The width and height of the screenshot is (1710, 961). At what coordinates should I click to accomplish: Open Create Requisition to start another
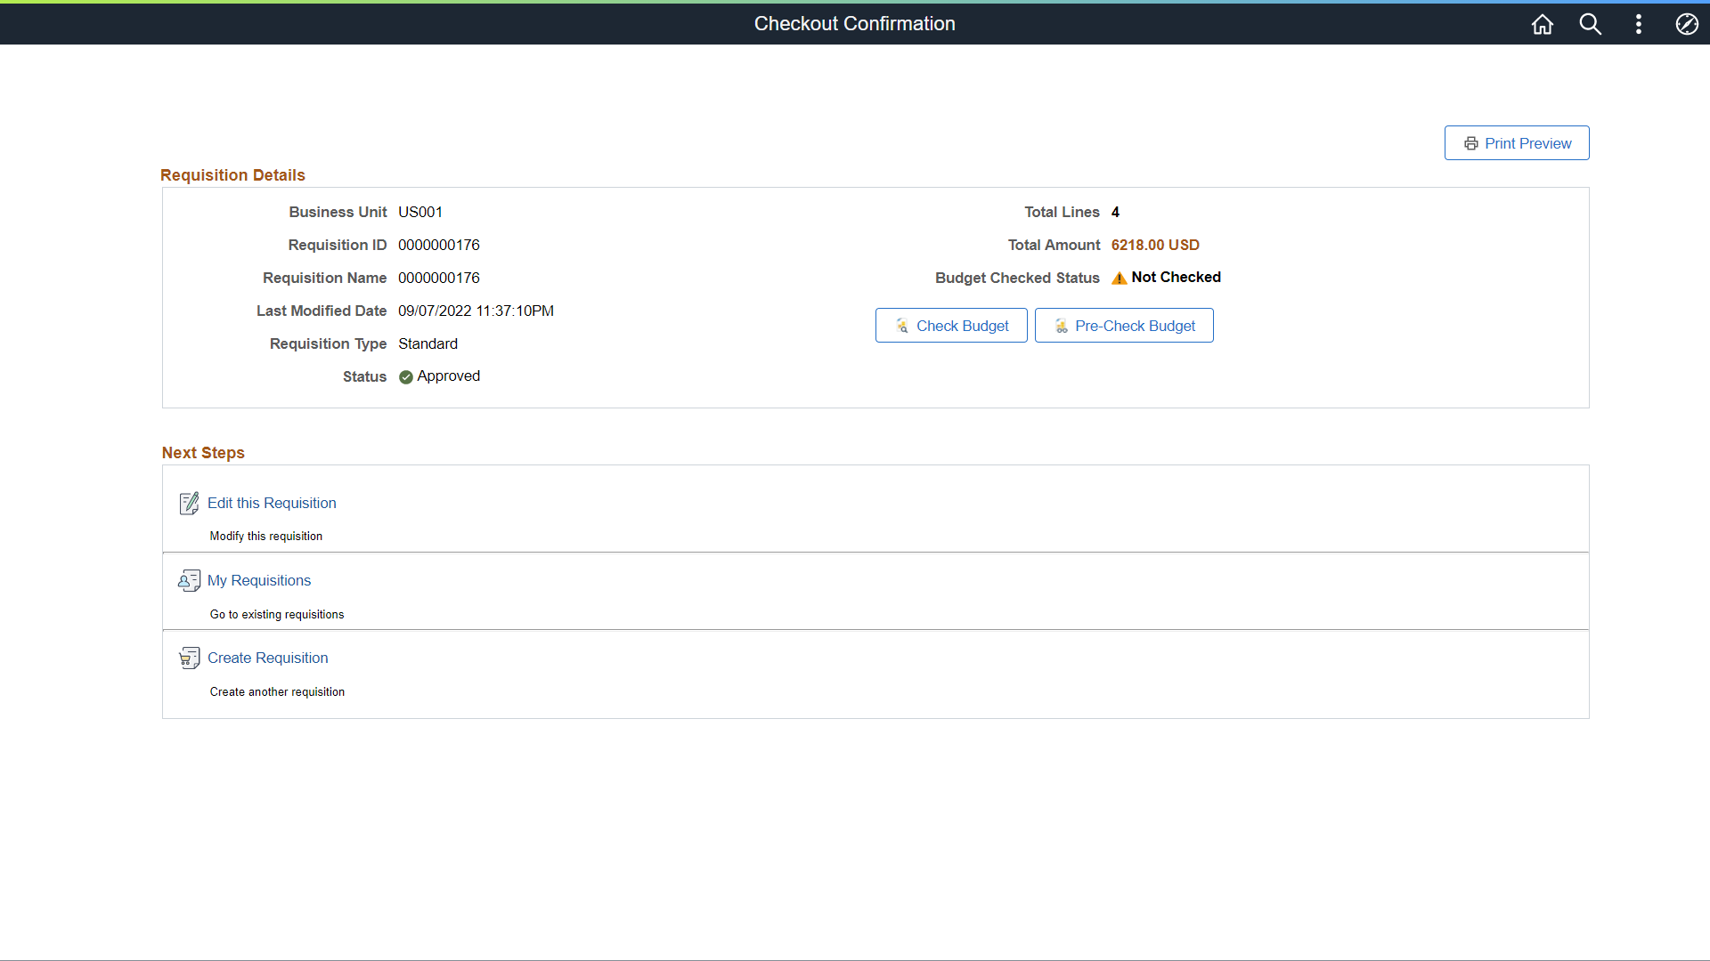(x=267, y=658)
